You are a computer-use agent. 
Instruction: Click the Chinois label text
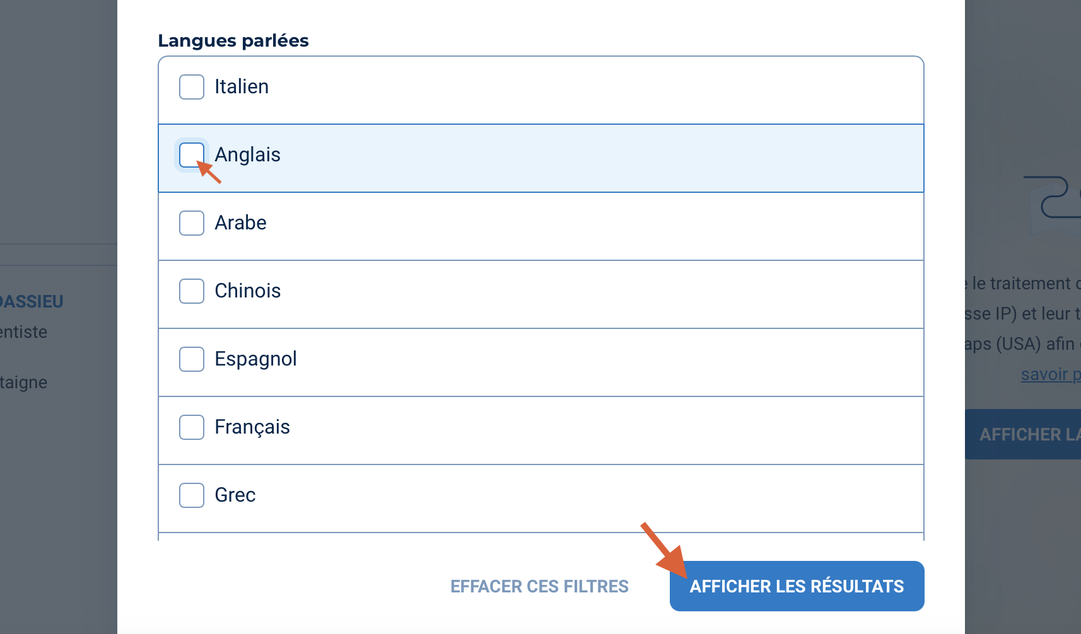(x=248, y=291)
